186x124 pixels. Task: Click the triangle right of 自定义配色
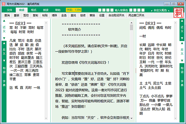(169, 11)
